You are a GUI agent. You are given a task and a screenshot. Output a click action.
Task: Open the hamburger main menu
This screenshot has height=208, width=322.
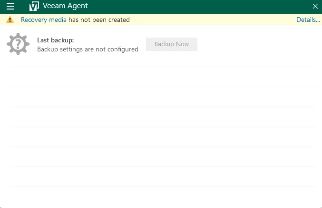(x=10, y=6)
